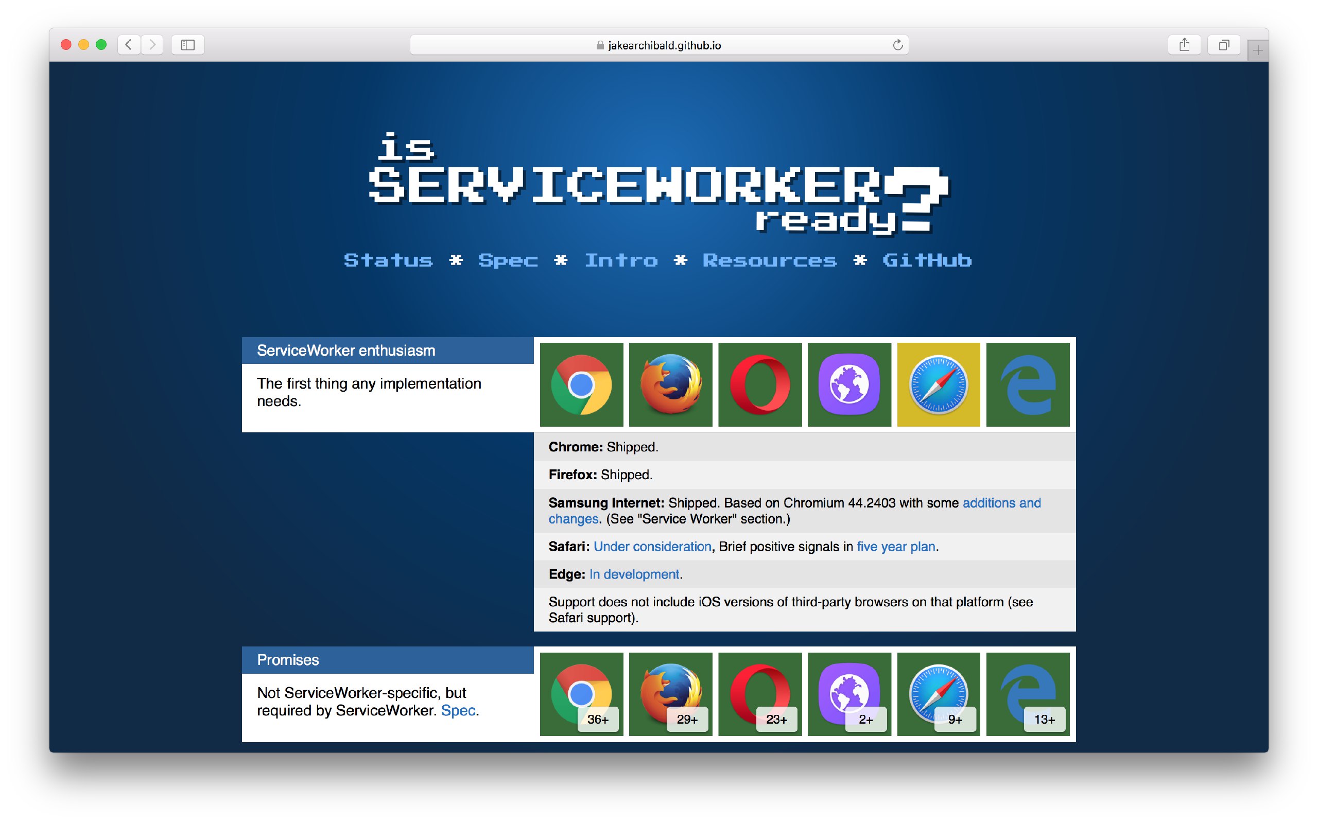The height and width of the screenshot is (823, 1318).
Task: Open the Edge 'In development' link
Action: (634, 574)
